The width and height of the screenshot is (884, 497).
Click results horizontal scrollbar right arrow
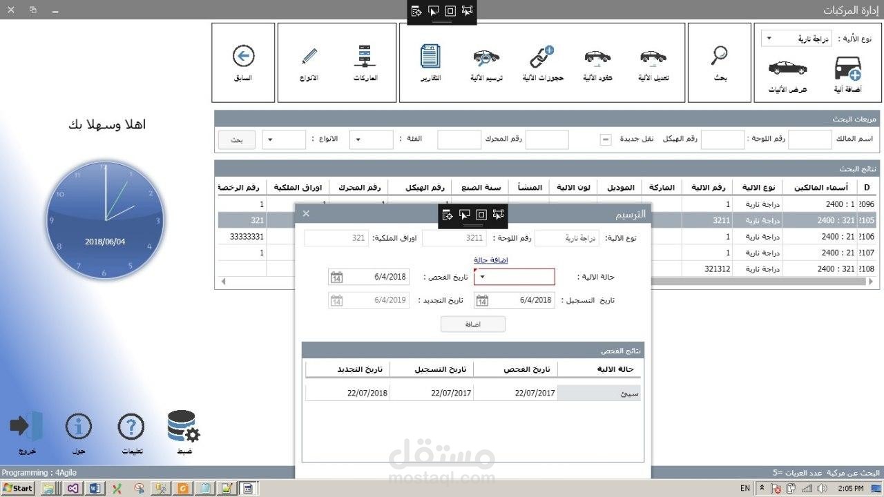(x=870, y=282)
